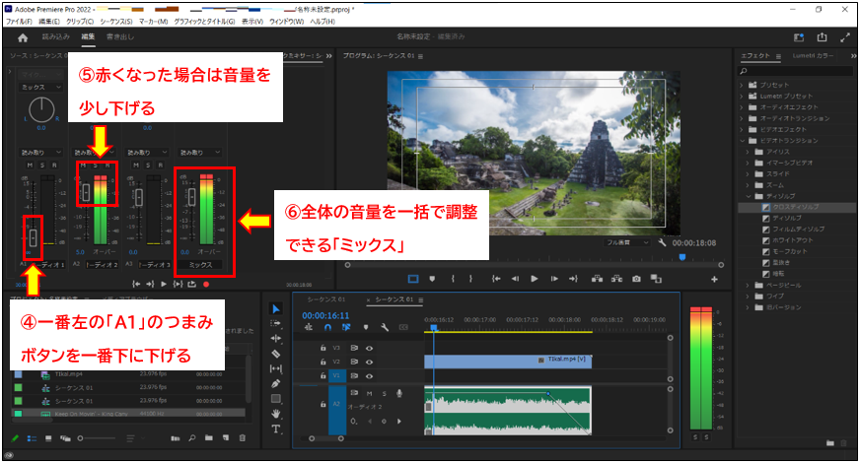
Task: Expand the Audio Transitions folder
Action: pyautogui.click(x=741, y=118)
